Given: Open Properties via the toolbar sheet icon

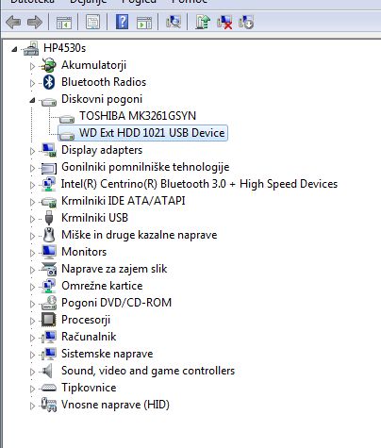Looking at the screenshot, I should [93, 22].
